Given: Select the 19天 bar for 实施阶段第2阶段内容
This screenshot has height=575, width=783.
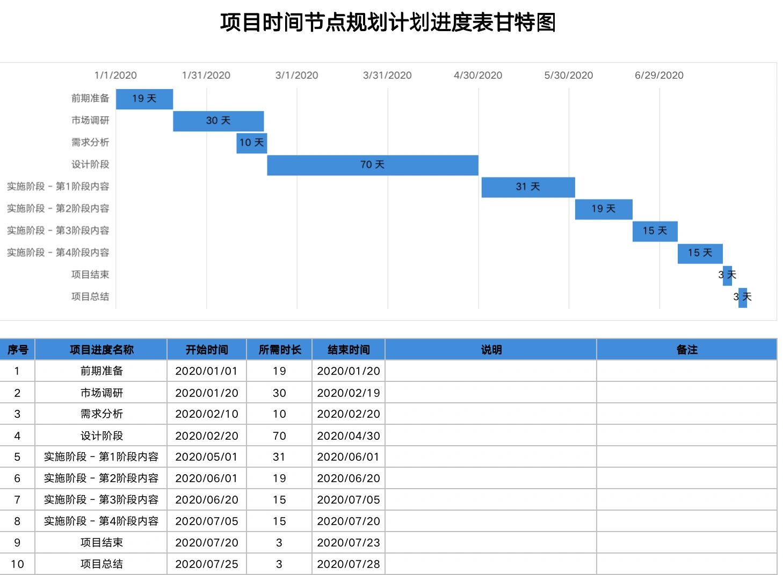Looking at the screenshot, I should pos(603,209).
